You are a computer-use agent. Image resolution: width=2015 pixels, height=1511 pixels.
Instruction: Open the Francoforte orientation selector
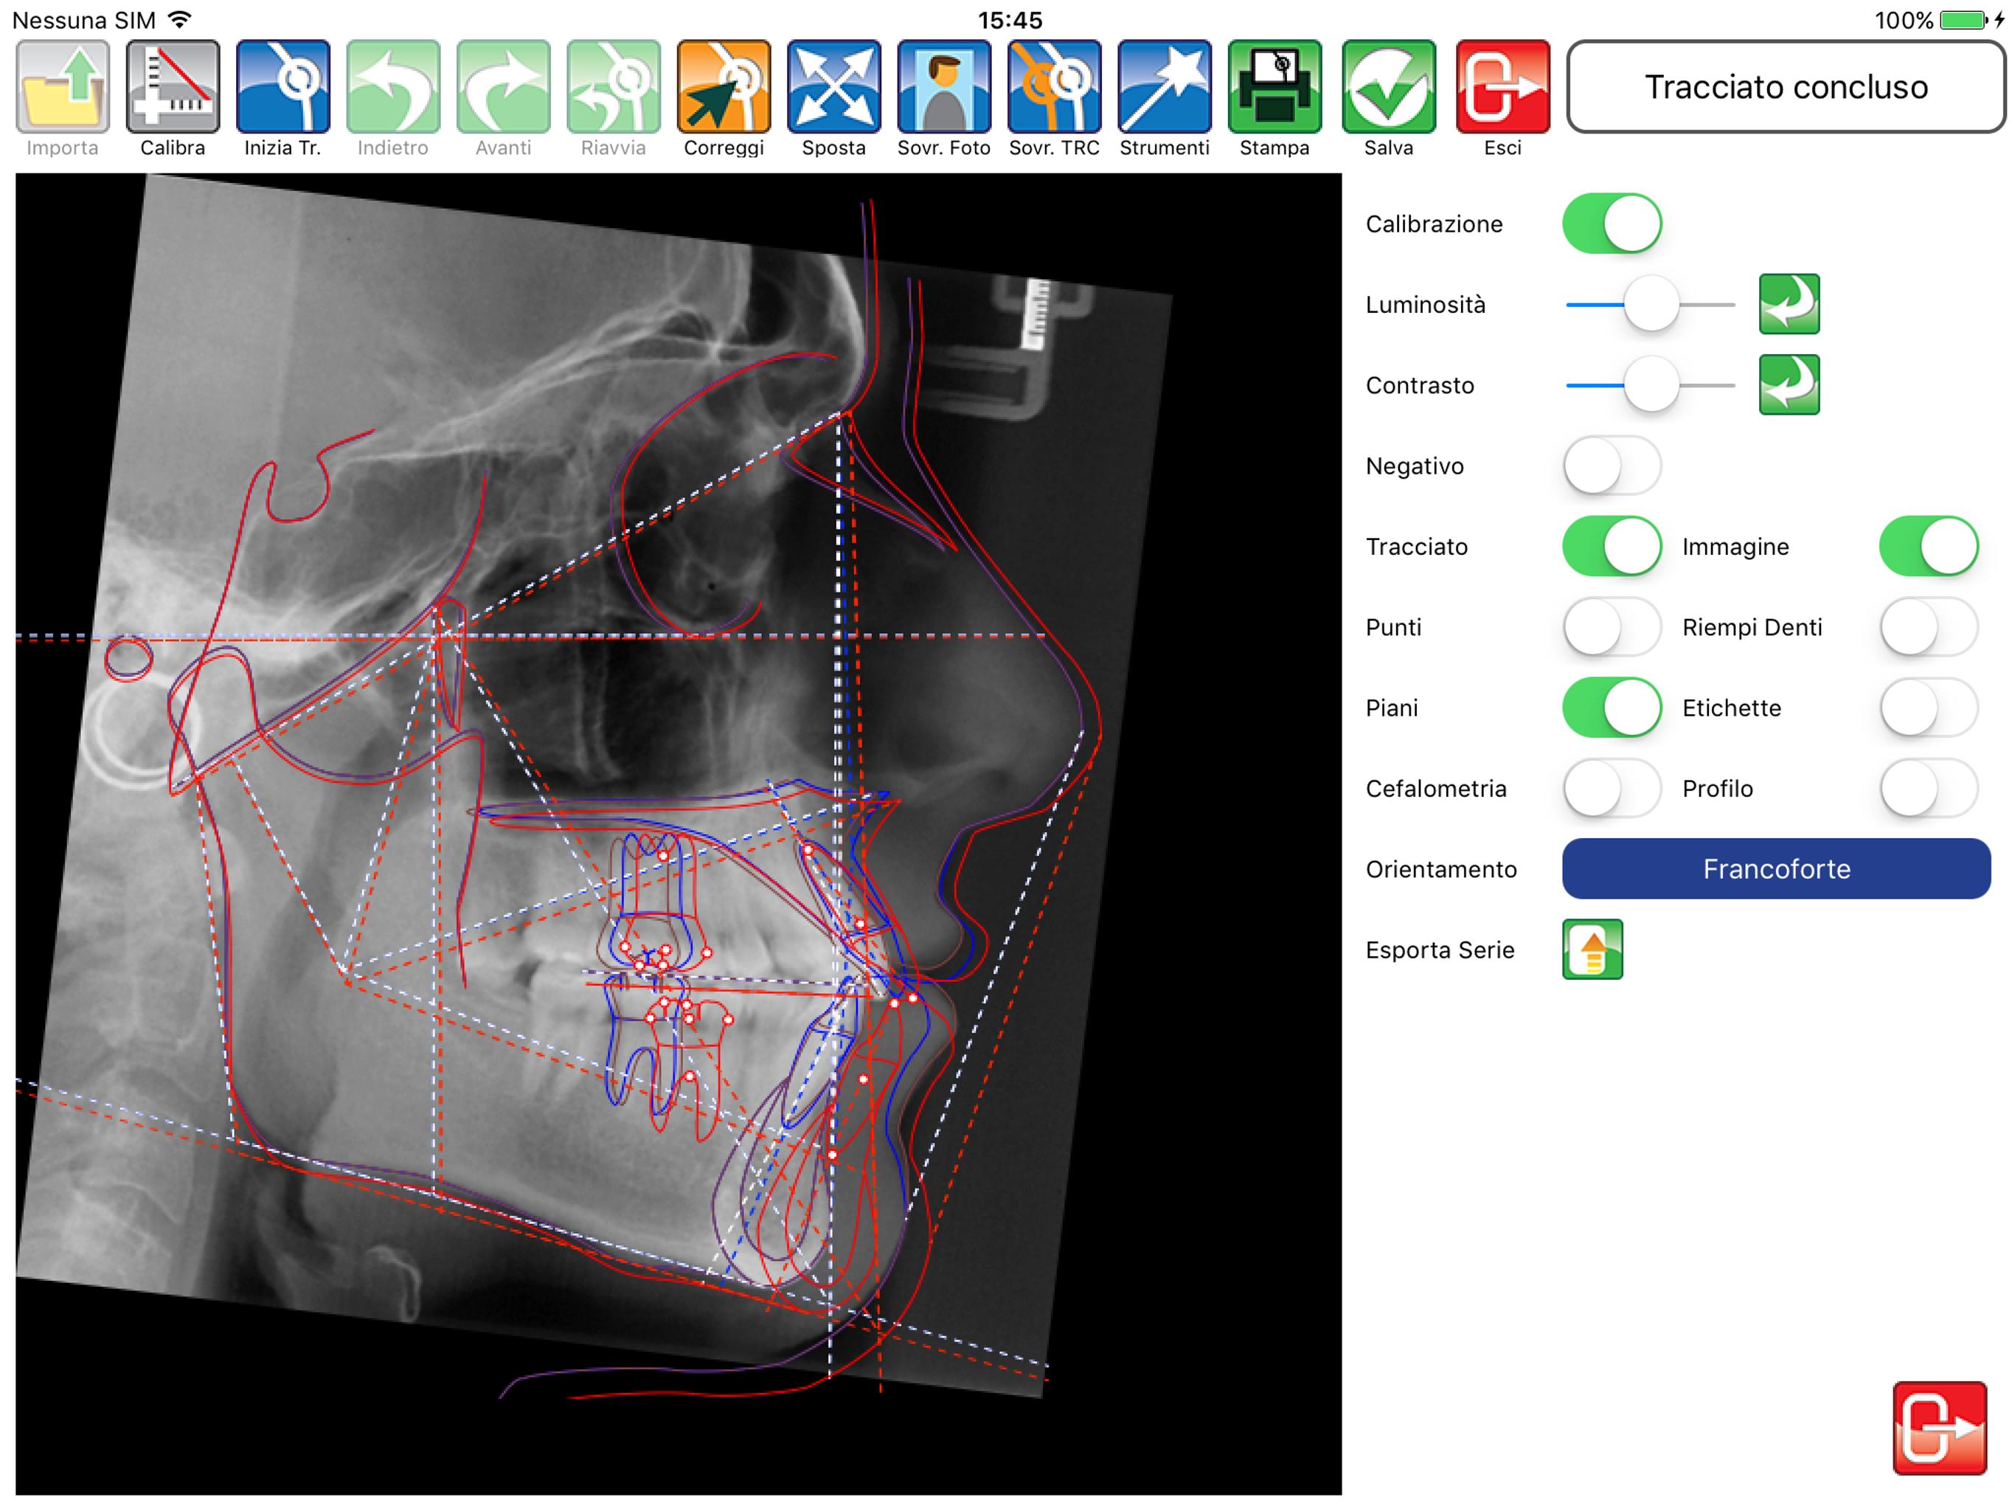(1775, 868)
